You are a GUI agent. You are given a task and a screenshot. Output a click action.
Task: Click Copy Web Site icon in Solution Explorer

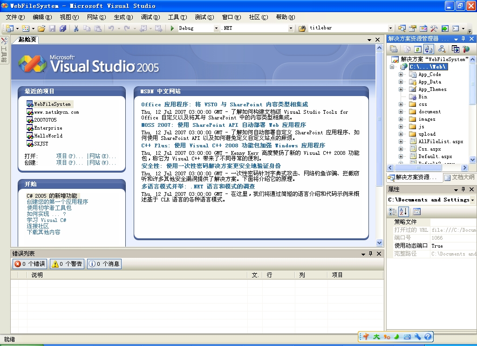(456, 49)
